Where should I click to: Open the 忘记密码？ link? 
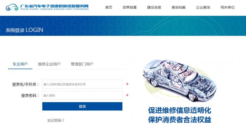click(56, 120)
